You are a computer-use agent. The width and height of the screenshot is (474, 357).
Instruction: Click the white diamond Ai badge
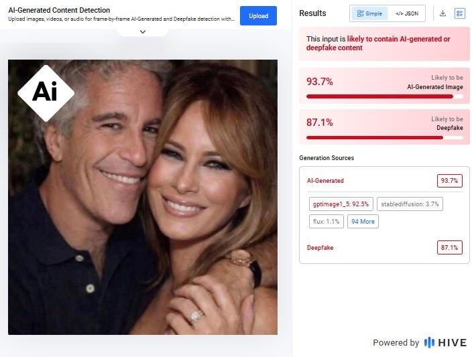(46, 93)
